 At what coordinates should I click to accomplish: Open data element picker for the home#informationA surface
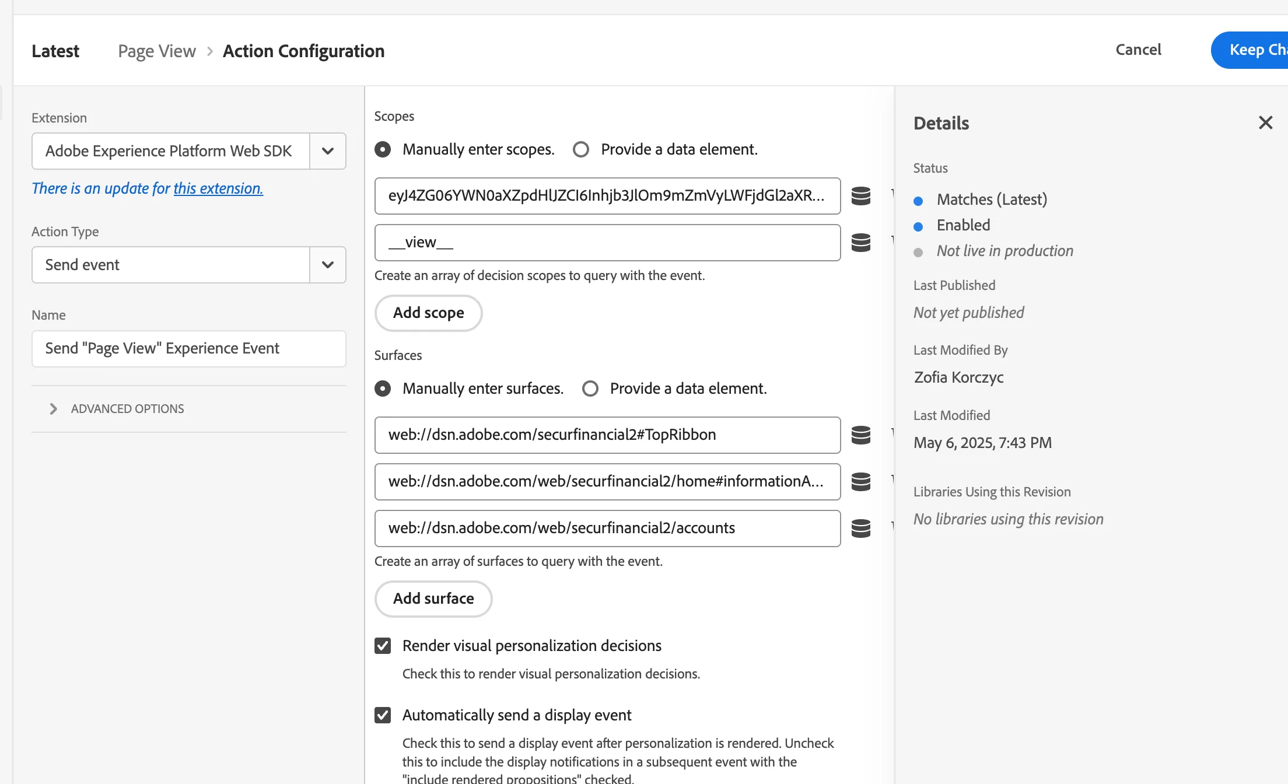click(860, 482)
